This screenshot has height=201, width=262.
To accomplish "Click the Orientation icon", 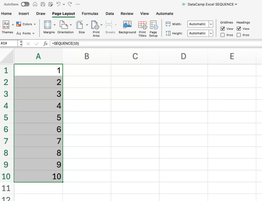I will [x=64, y=25].
